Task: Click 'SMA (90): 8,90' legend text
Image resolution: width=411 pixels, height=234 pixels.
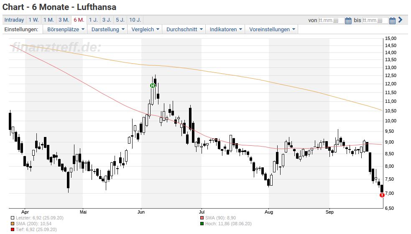Action: [220, 218]
